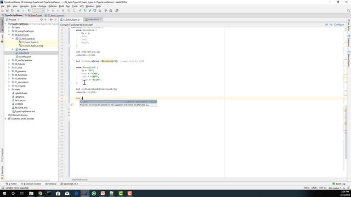The width and height of the screenshot is (351, 197).
Task: Click the hide Project panel icon
Action: click(55, 20)
